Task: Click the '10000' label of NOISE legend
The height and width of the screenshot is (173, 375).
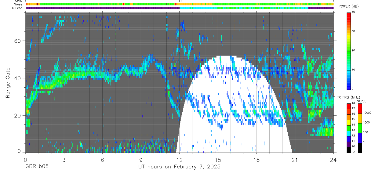Action: click(367, 113)
